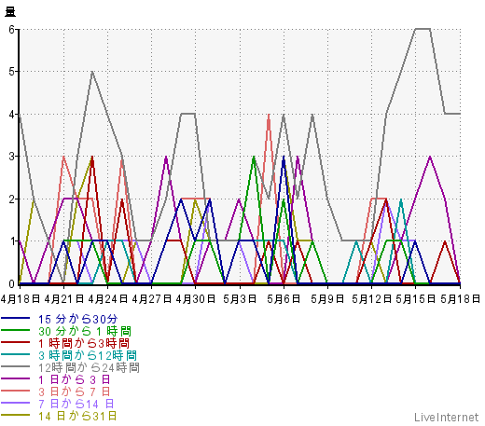
Task: Click the gray 12時間から24時間 legend line
Action: tap(15, 366)
